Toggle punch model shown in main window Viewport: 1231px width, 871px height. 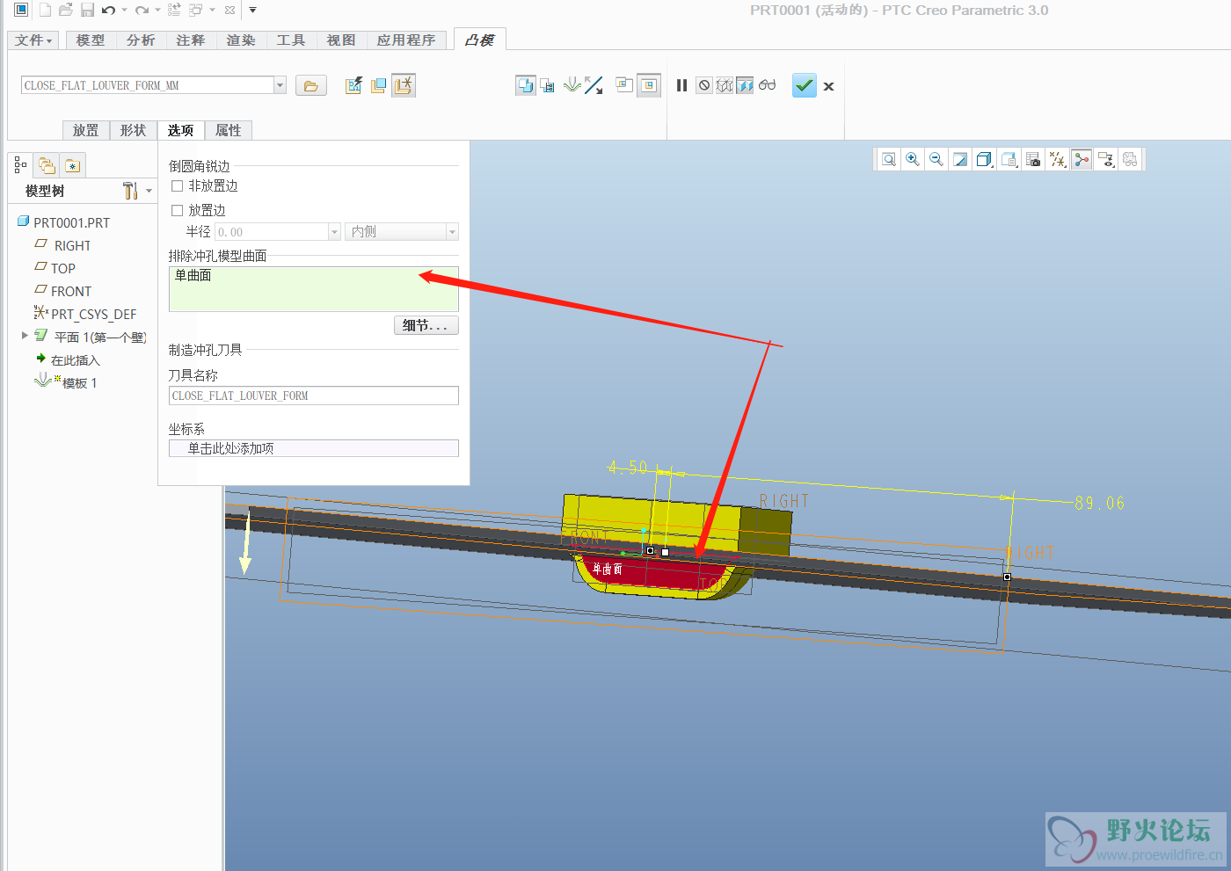click(649, 85)
